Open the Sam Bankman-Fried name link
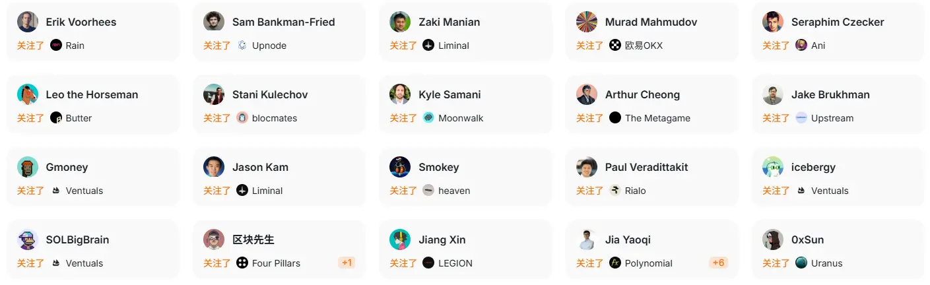930x285 pixels. (x=283, y=22)
